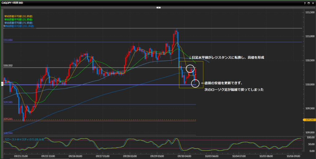Viewport: 316px width, 159px height.
Task: Select the 109.585 horizontal line label
Action: point(8,102)
